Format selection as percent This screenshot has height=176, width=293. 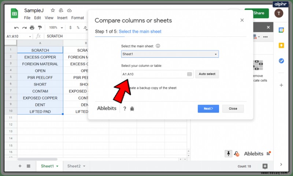tap(78, 27)
